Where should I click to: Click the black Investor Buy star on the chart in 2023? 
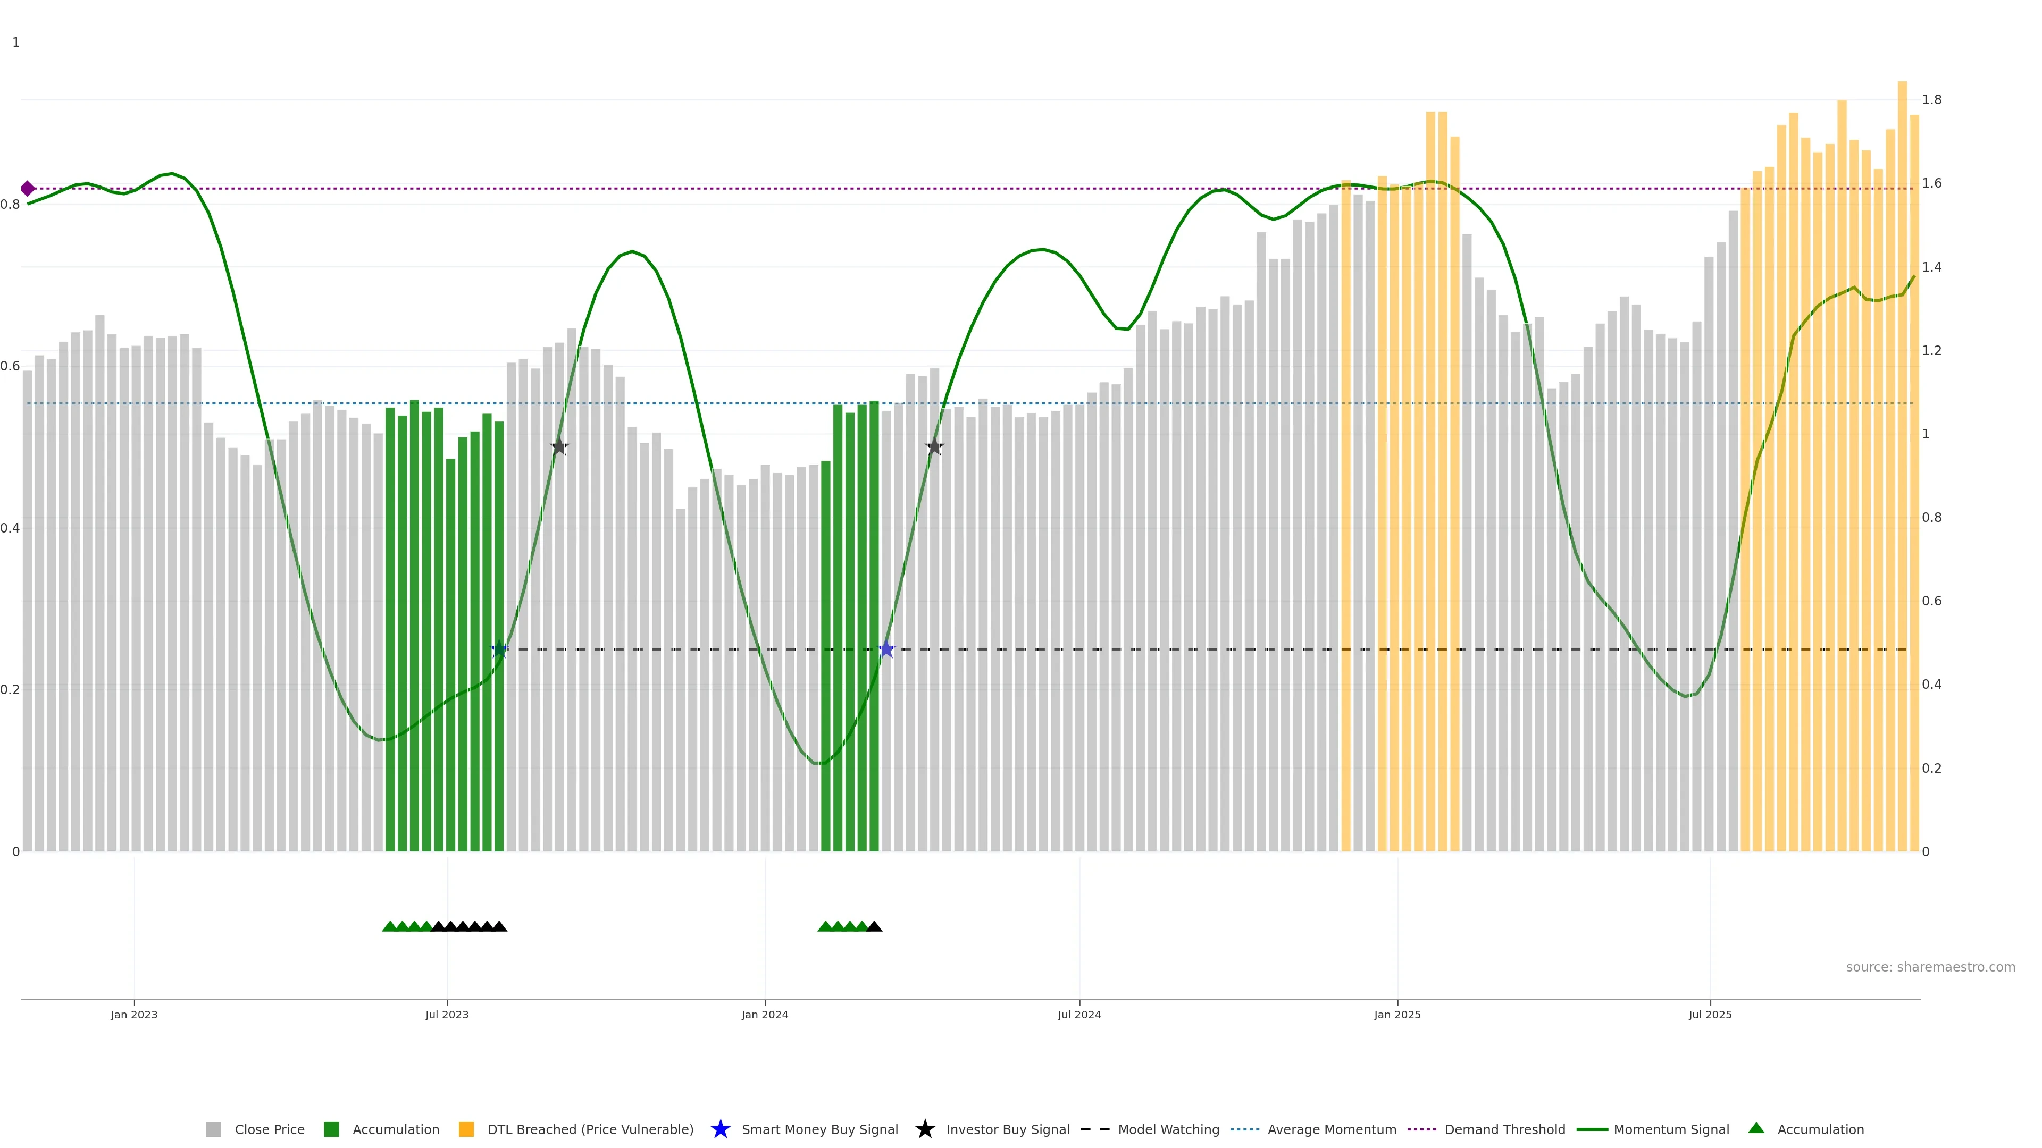click(x=559, y=447)
